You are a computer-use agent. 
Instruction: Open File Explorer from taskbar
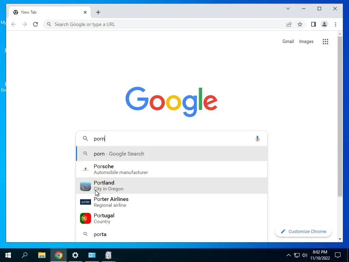42,255
